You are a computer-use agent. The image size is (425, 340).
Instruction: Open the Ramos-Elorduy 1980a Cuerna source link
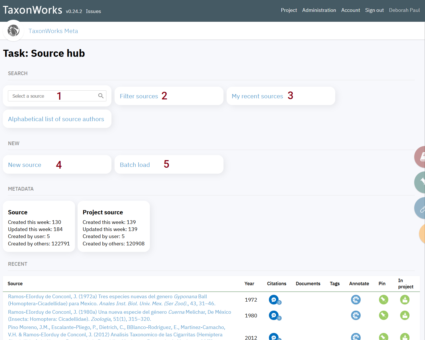[119, 315]
